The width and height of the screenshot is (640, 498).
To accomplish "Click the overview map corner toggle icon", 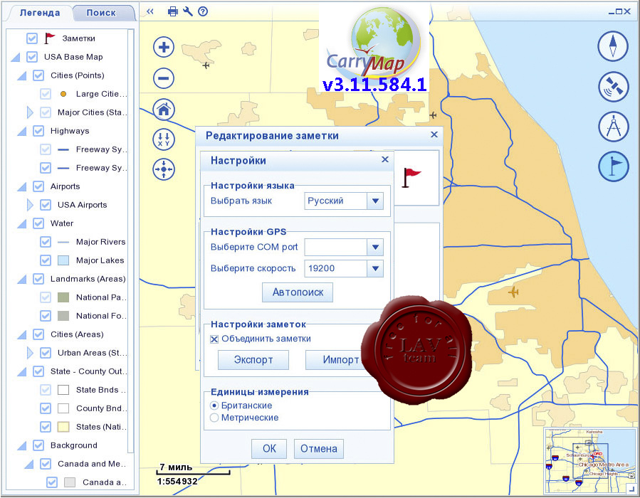I will tap(633, 489).
